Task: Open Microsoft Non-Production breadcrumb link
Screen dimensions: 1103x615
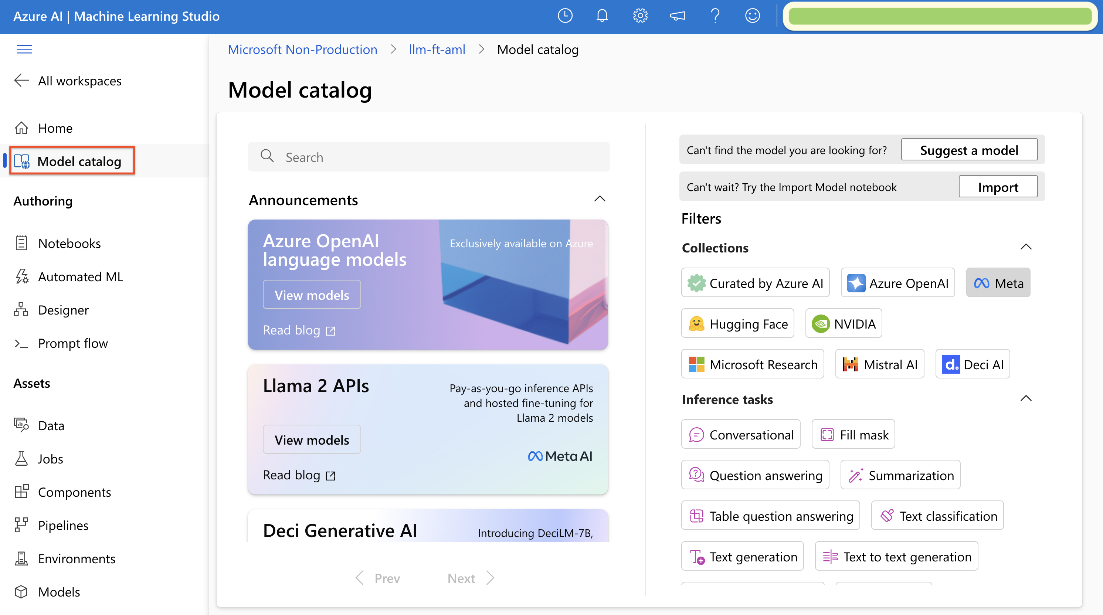Action: pyautogui.click(x=302, y=50)
